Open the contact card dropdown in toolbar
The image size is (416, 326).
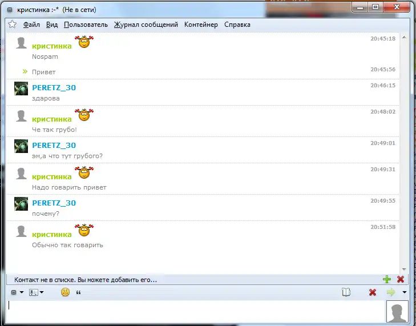point(37,292)
